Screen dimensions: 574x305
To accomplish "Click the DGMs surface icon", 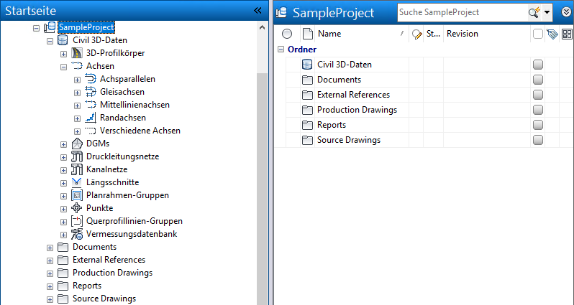I will 78,144.
